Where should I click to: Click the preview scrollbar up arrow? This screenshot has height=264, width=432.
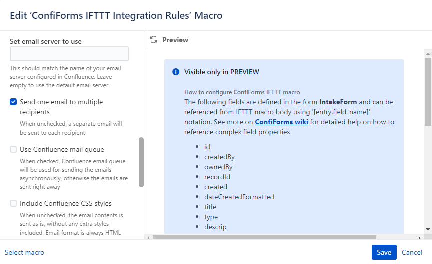[x=428, y=53]
